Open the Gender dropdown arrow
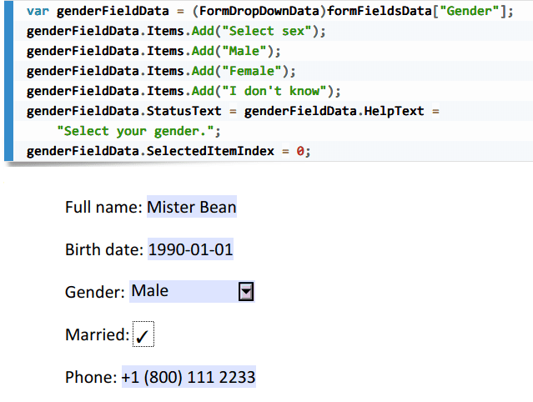 (246, 291)
